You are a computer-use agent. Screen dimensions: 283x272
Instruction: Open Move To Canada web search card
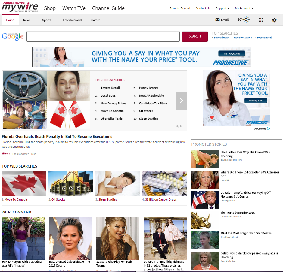tap(24, 184)
